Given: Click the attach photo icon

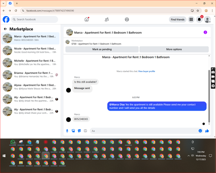Looking at the screenshot, I should coord(73,131).
